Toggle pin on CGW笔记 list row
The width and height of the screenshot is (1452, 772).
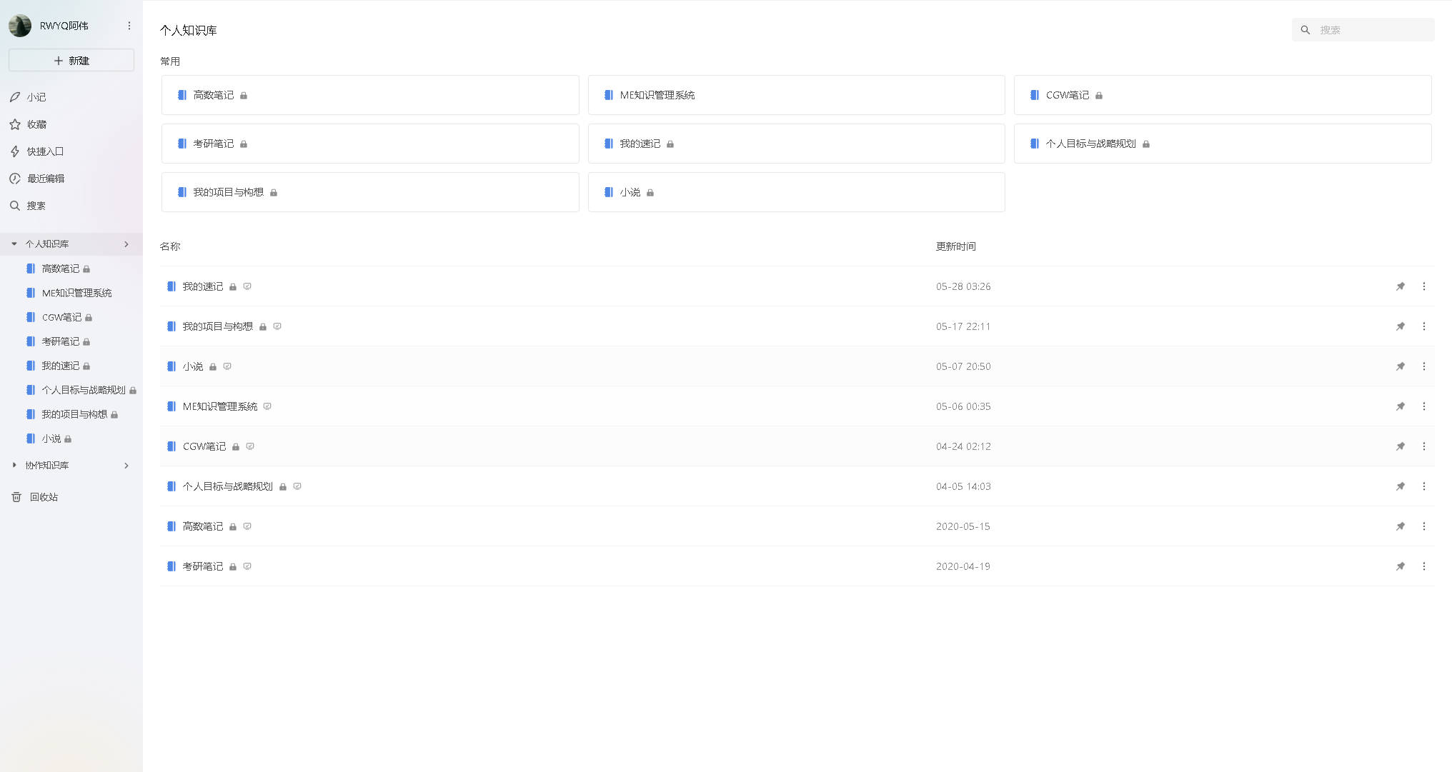point(1400,446)
